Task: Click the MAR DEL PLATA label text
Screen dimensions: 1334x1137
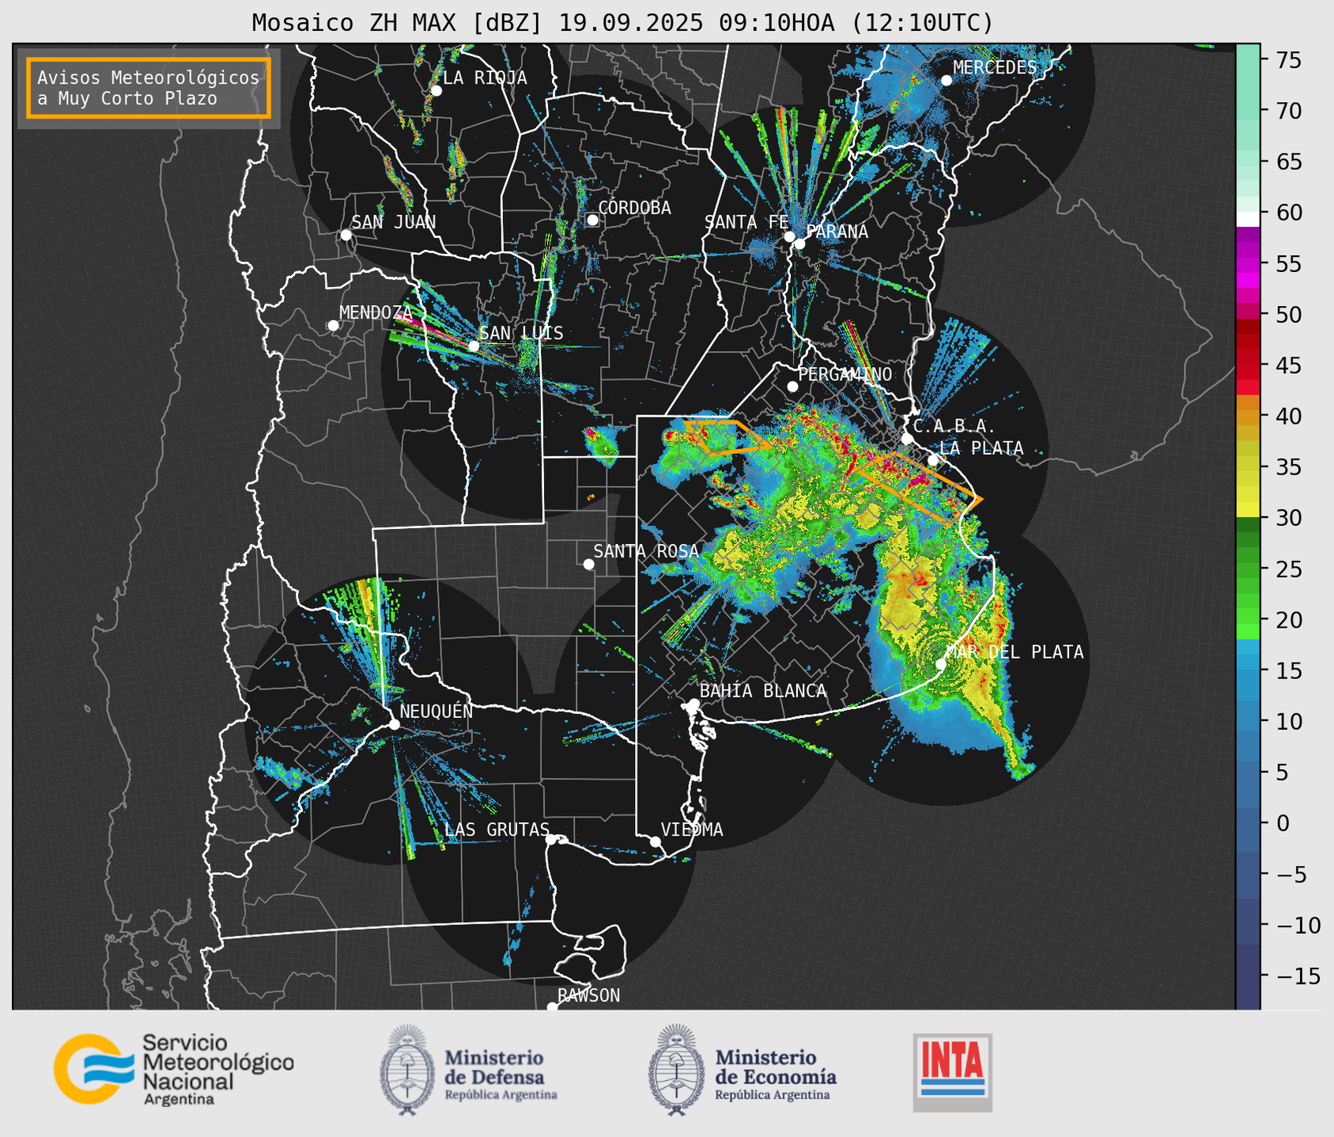Action: [x=1015, y=652]
